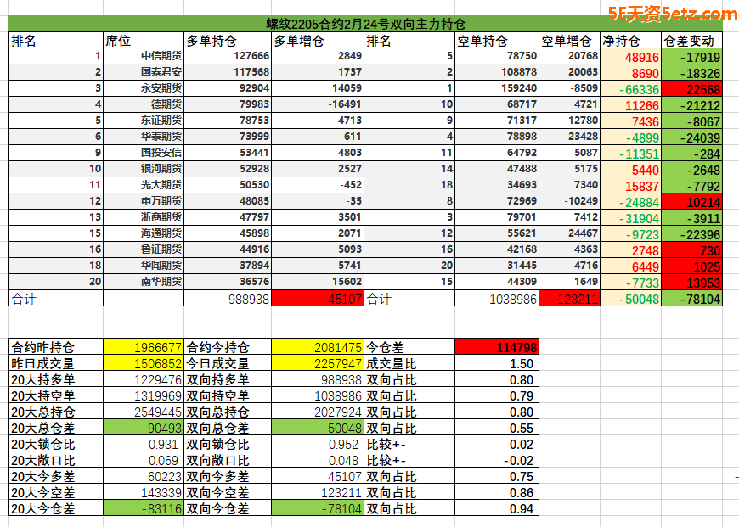Click the 空单增仓 header cell

568,41
